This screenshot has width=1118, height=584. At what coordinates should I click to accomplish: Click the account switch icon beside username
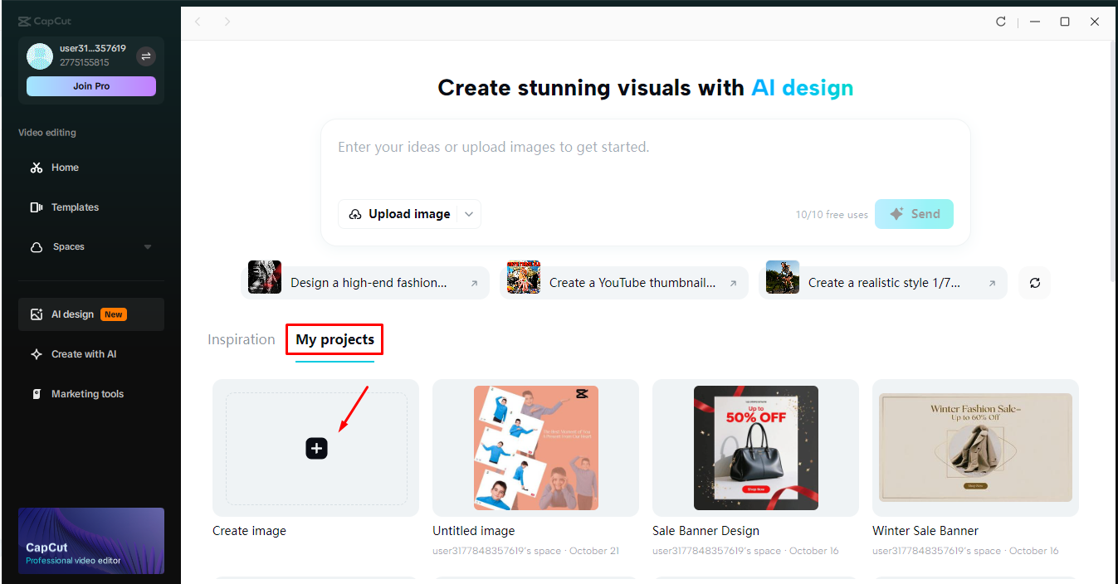click(146, 56)
